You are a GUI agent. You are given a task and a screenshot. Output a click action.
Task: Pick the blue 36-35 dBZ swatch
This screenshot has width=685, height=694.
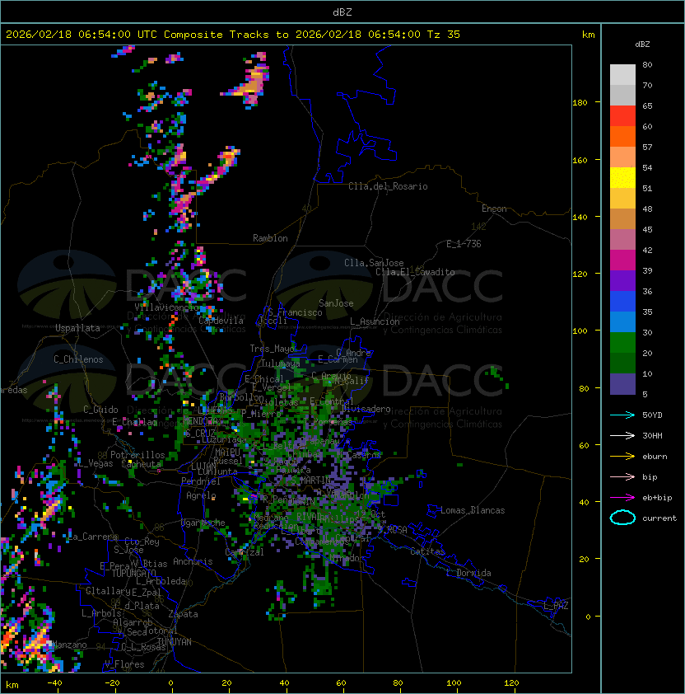622,302
